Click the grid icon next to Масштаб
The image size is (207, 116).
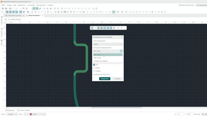203,114
